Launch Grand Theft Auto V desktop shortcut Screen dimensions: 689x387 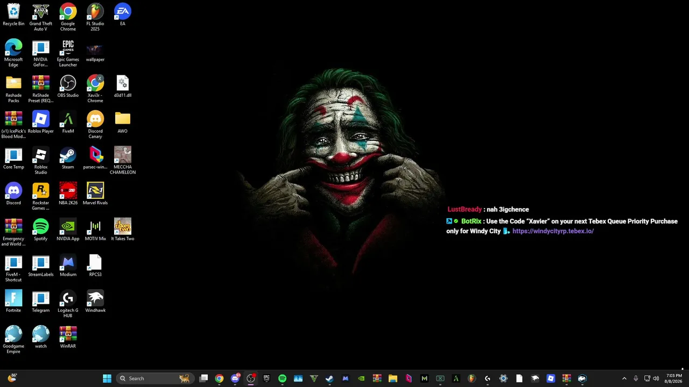40,18
